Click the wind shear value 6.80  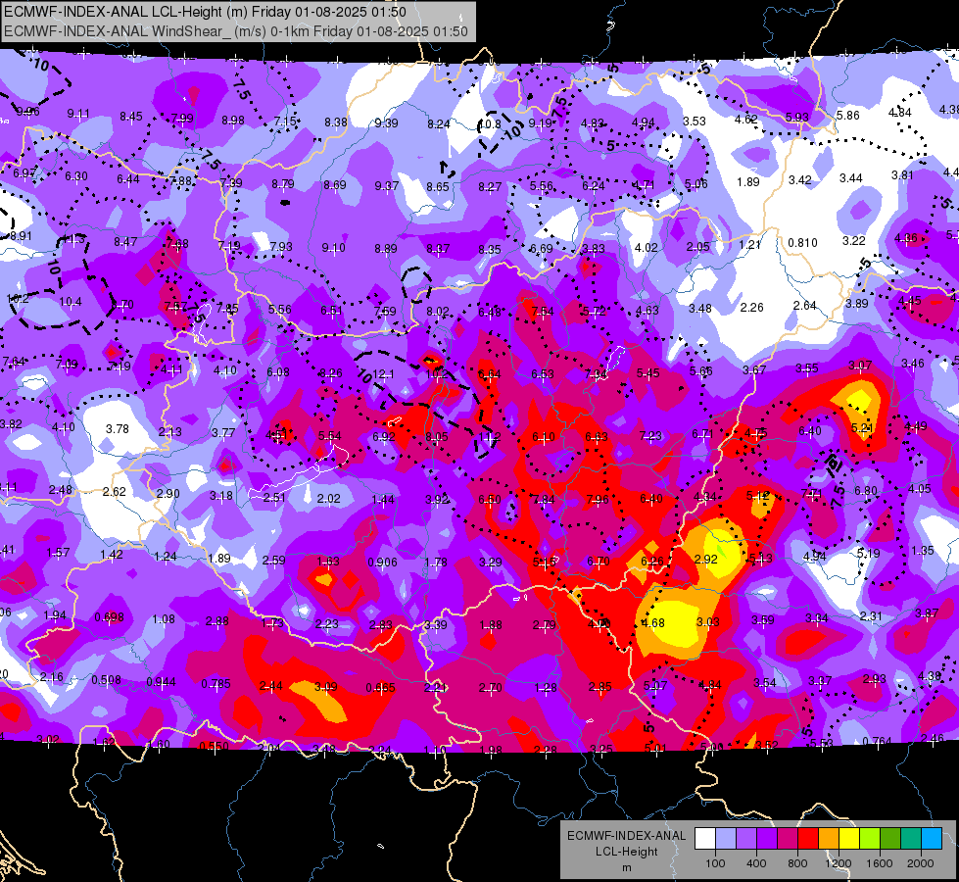[865, 491]
